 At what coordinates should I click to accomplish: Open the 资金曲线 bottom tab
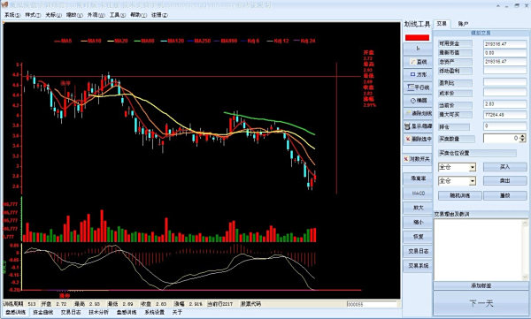point(43,312)
